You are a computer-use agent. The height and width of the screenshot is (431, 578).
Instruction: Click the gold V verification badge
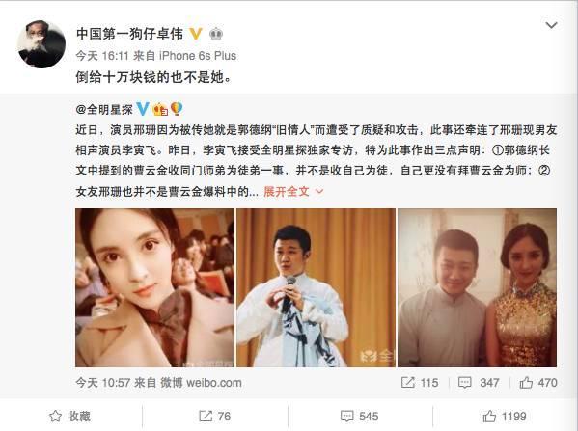(x=196, y=34)
